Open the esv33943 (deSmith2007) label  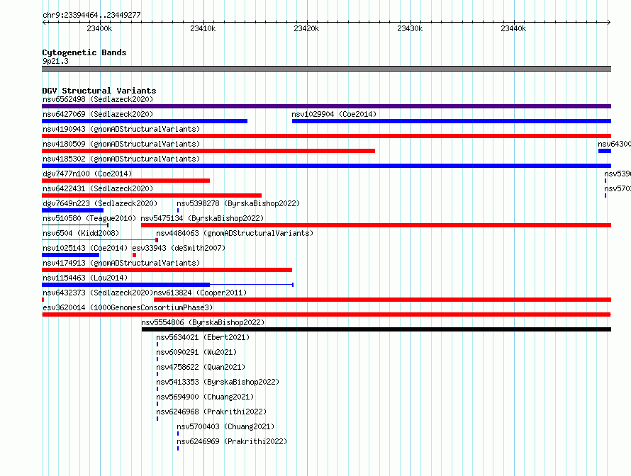[x=179, y=248]
